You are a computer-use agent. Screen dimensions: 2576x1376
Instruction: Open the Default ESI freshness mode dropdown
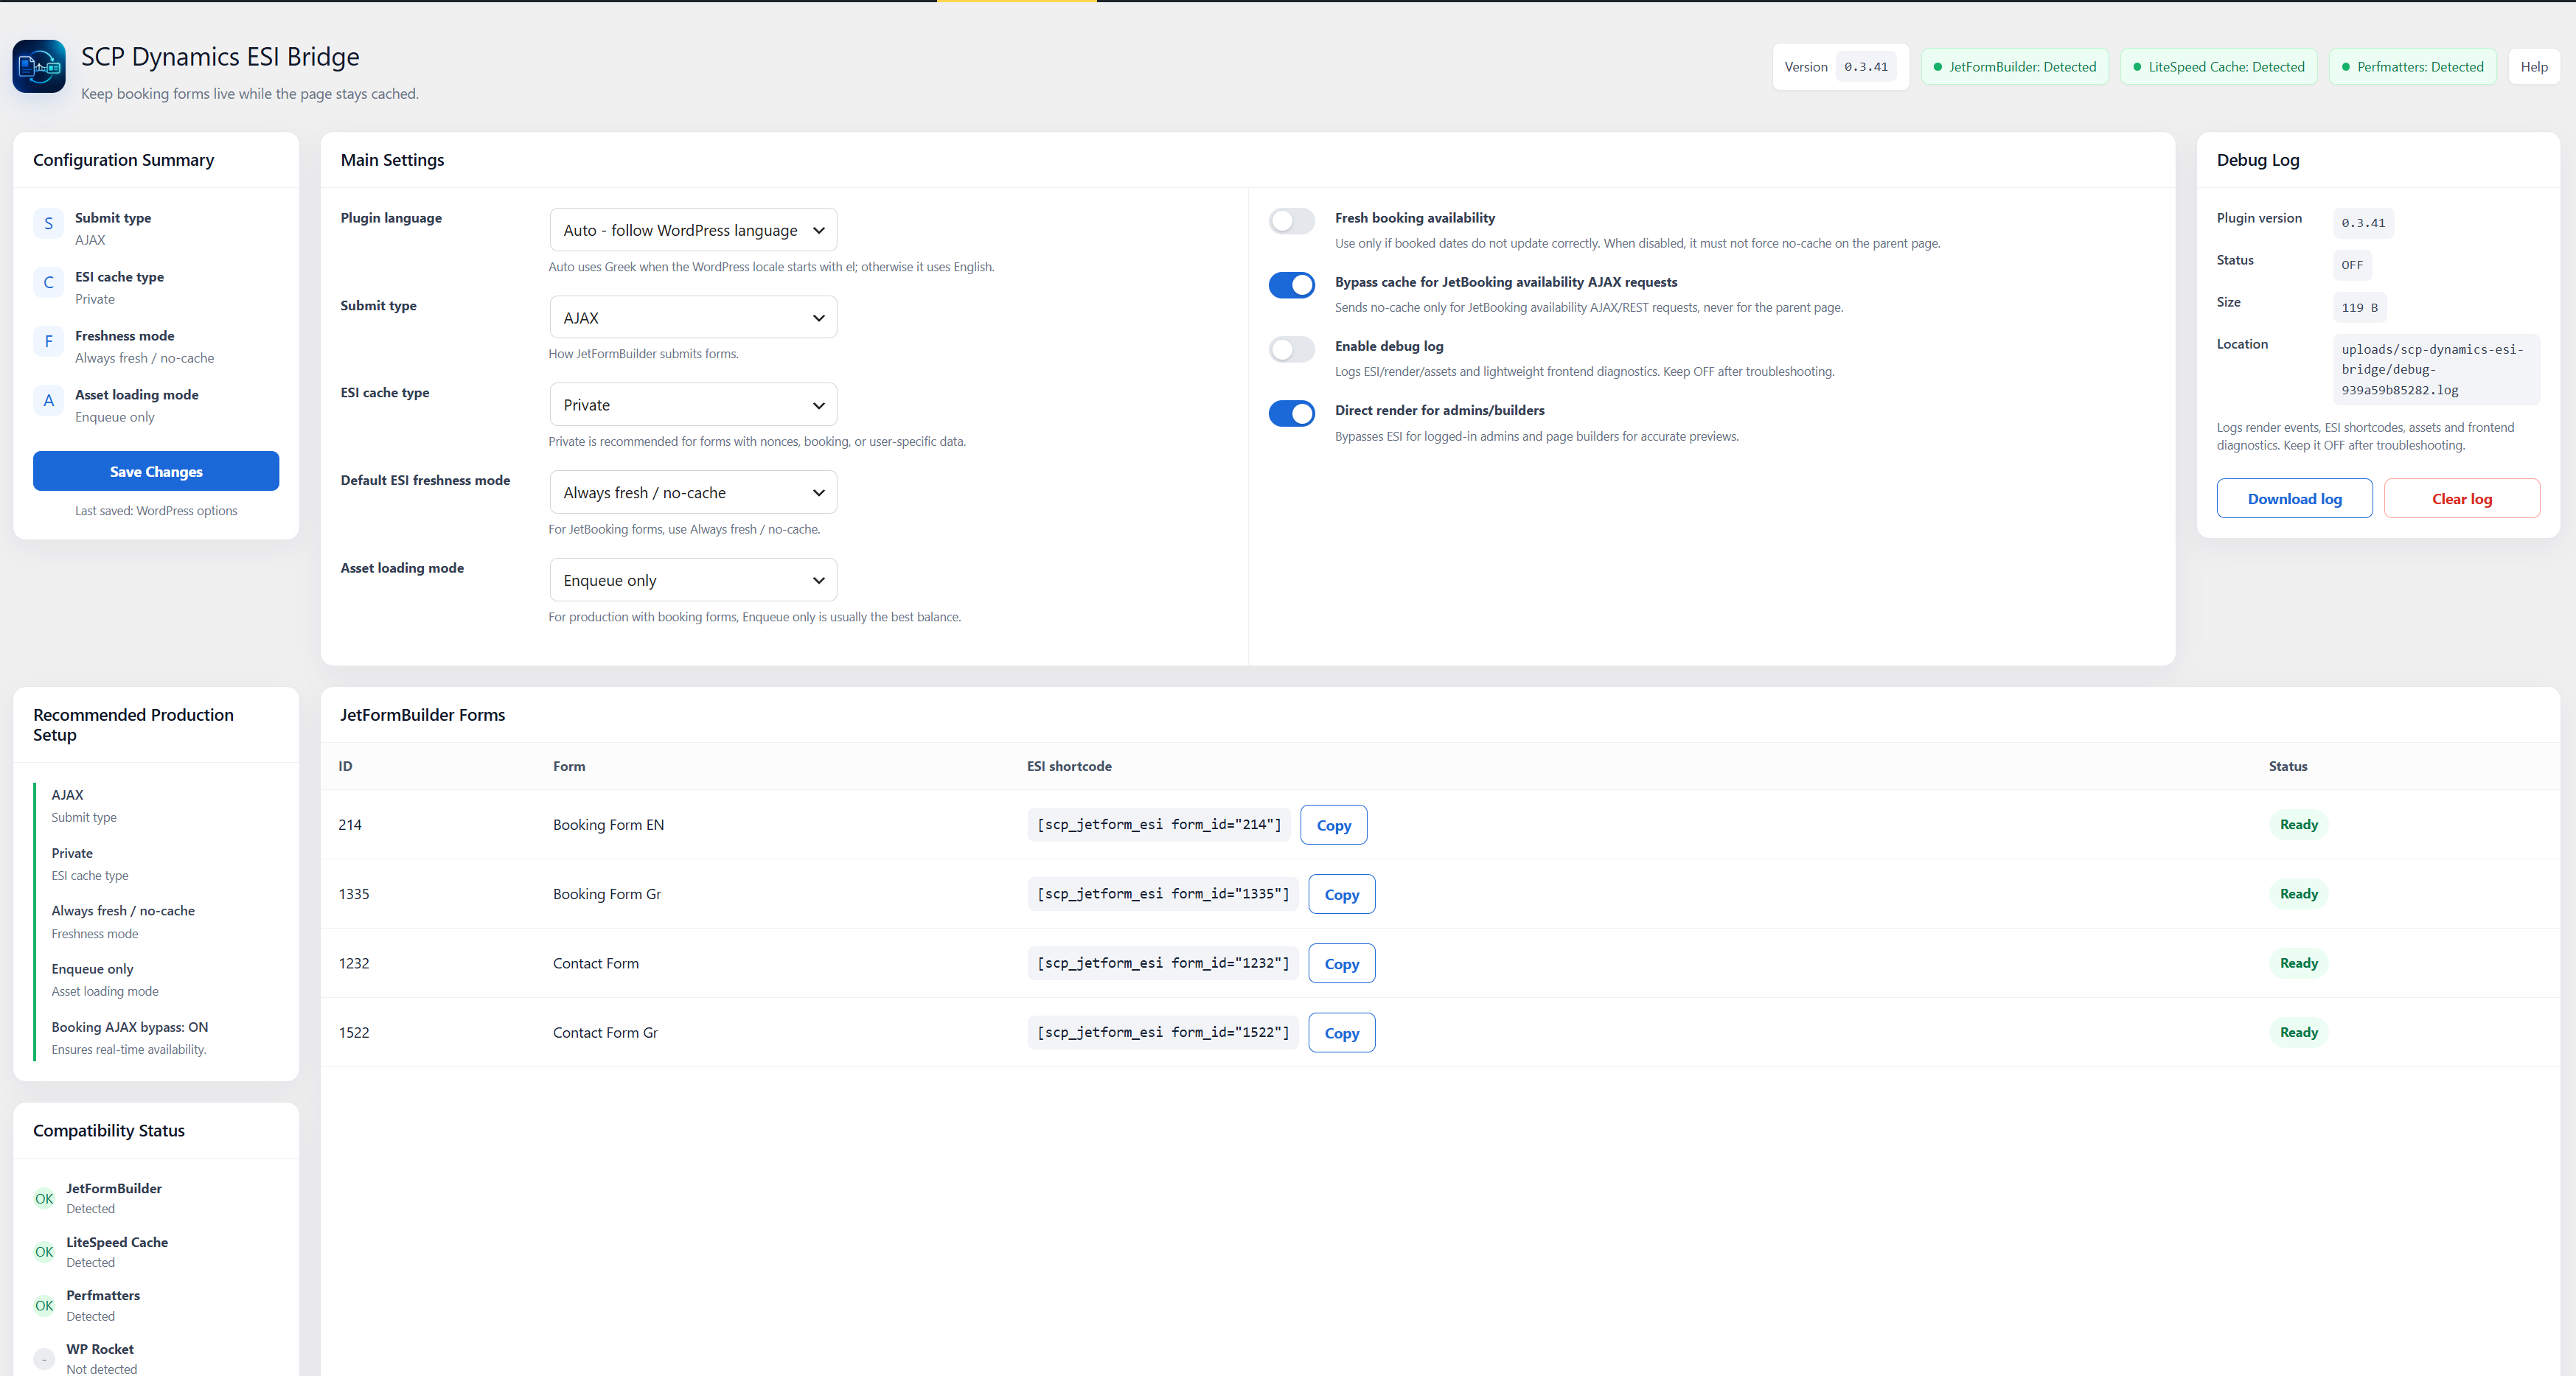point(693,492)
